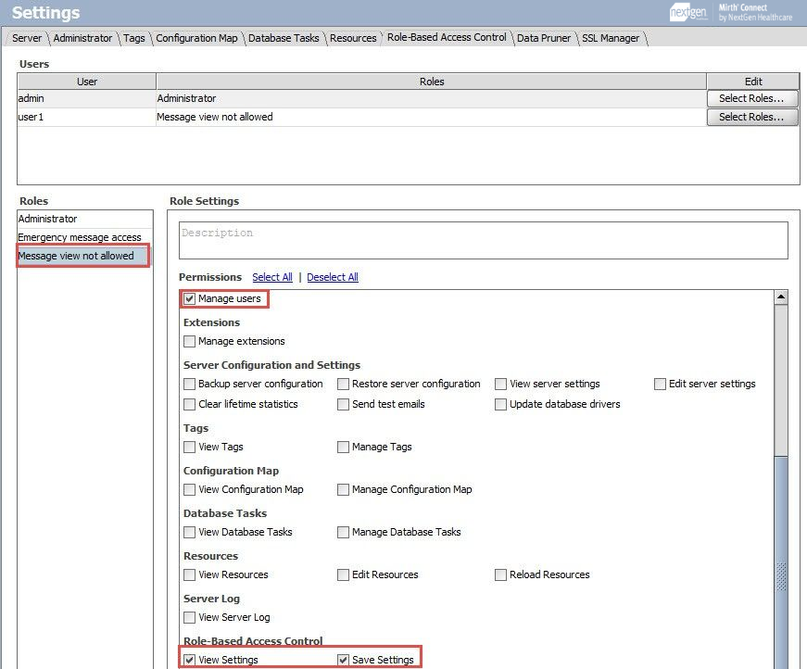Click the Deselect All permissions link

click(333, 277)
